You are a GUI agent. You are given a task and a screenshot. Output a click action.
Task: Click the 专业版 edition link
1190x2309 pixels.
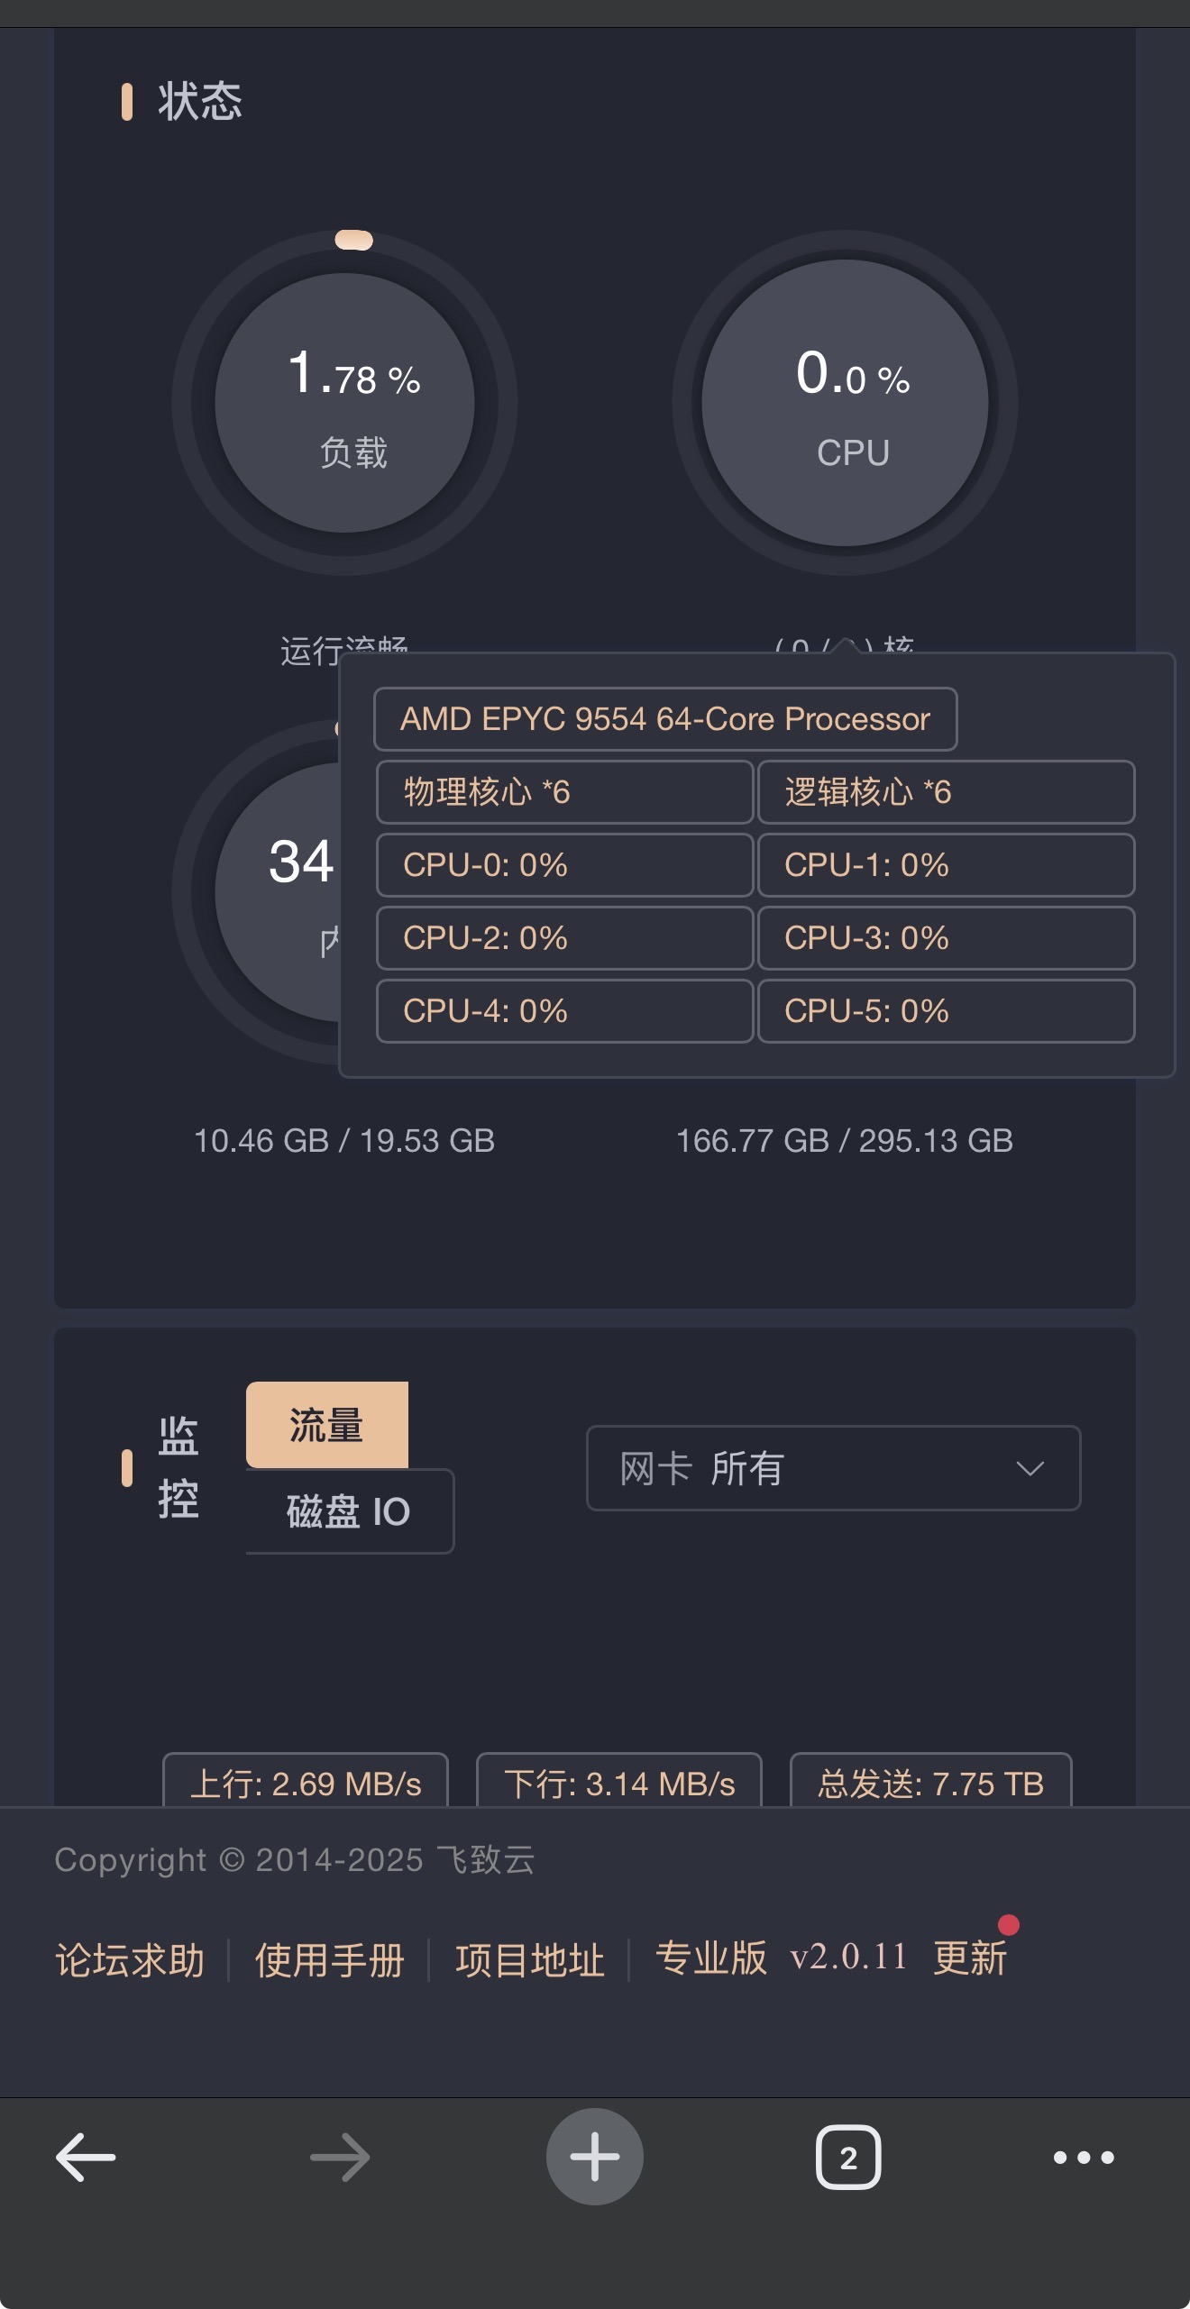(711, 1958)
